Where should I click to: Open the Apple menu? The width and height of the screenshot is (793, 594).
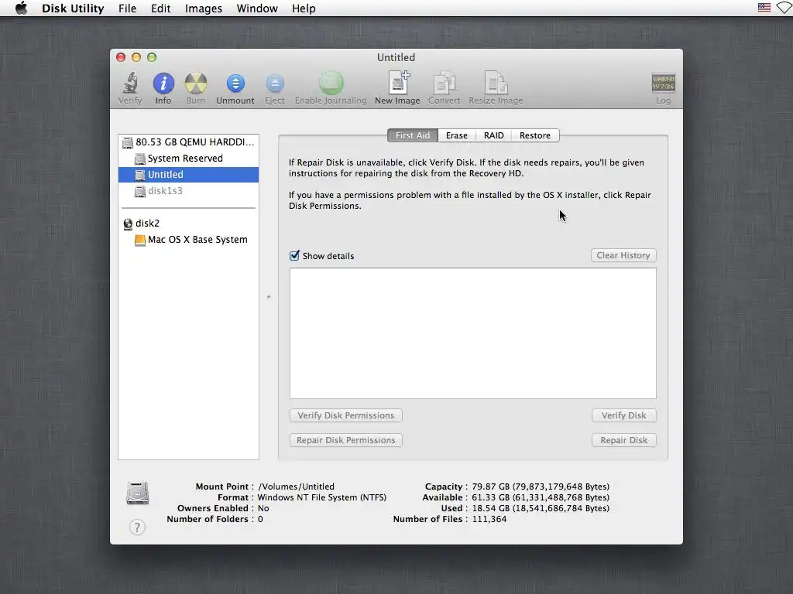pyautogui.click(x=21, y=8)
